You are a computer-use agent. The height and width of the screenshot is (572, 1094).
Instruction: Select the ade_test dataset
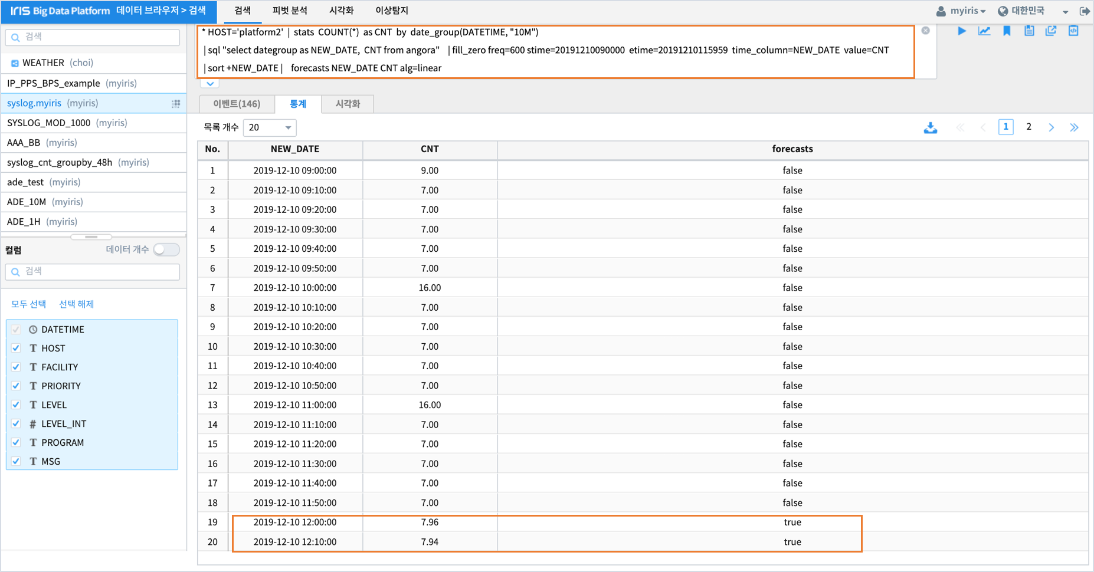pos(94,182)
